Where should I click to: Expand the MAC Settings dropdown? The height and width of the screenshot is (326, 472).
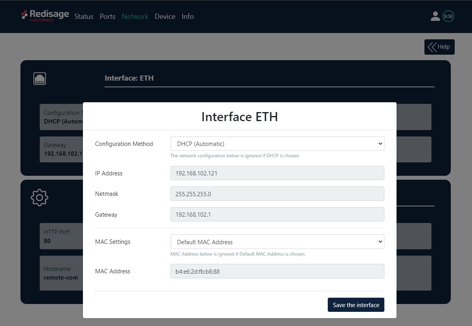277,242
